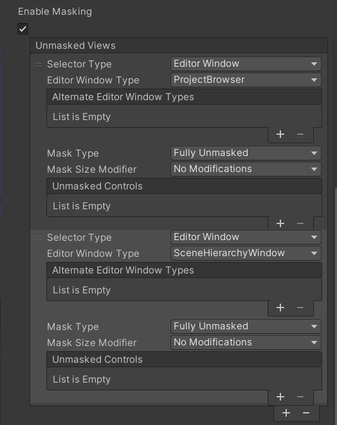This screenshot has width=337, height=425.
Task: Grab the drag handle of first unmasked view
Action: (38, 64)
